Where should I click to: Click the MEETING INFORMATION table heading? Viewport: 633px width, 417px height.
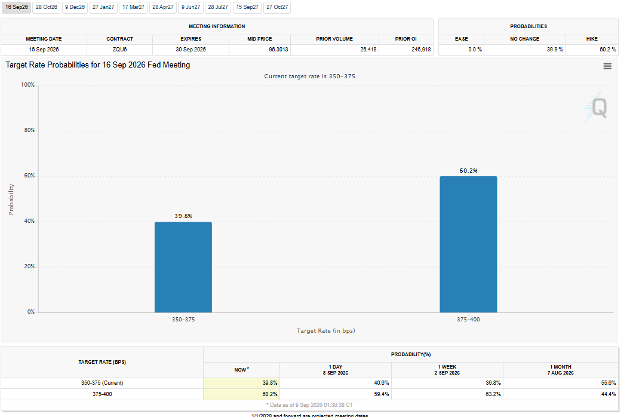[217, 27]
